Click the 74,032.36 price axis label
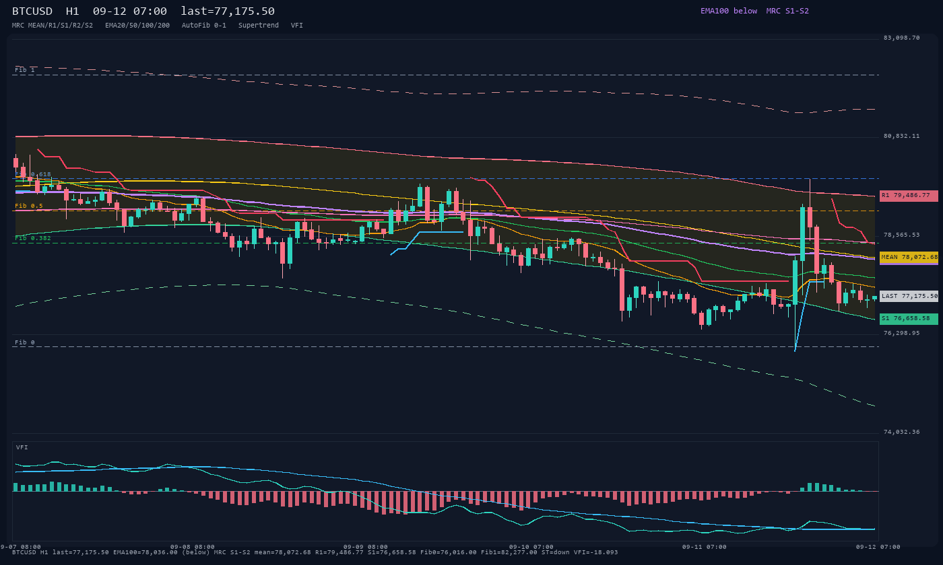This screenshot has height=565, width=943. (x=901, y=432)
